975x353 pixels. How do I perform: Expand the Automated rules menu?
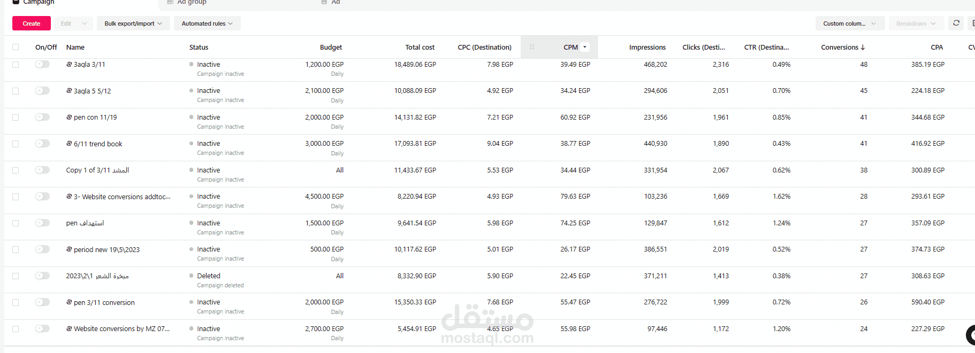pos(207,23)
